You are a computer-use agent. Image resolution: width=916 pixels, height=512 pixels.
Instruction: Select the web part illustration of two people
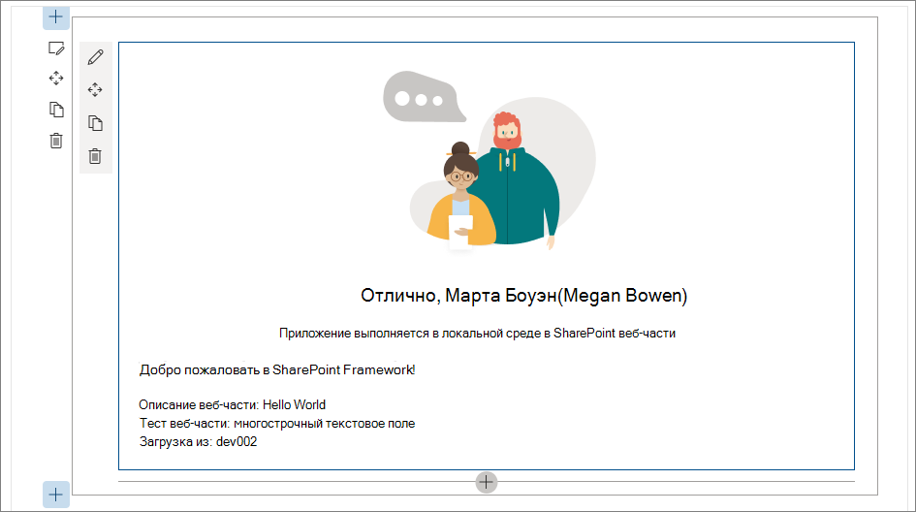pyautogui.click(x=490, y=162)
